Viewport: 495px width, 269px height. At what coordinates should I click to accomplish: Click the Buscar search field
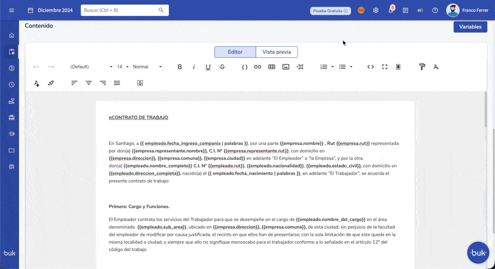click(x=120, y=10)
